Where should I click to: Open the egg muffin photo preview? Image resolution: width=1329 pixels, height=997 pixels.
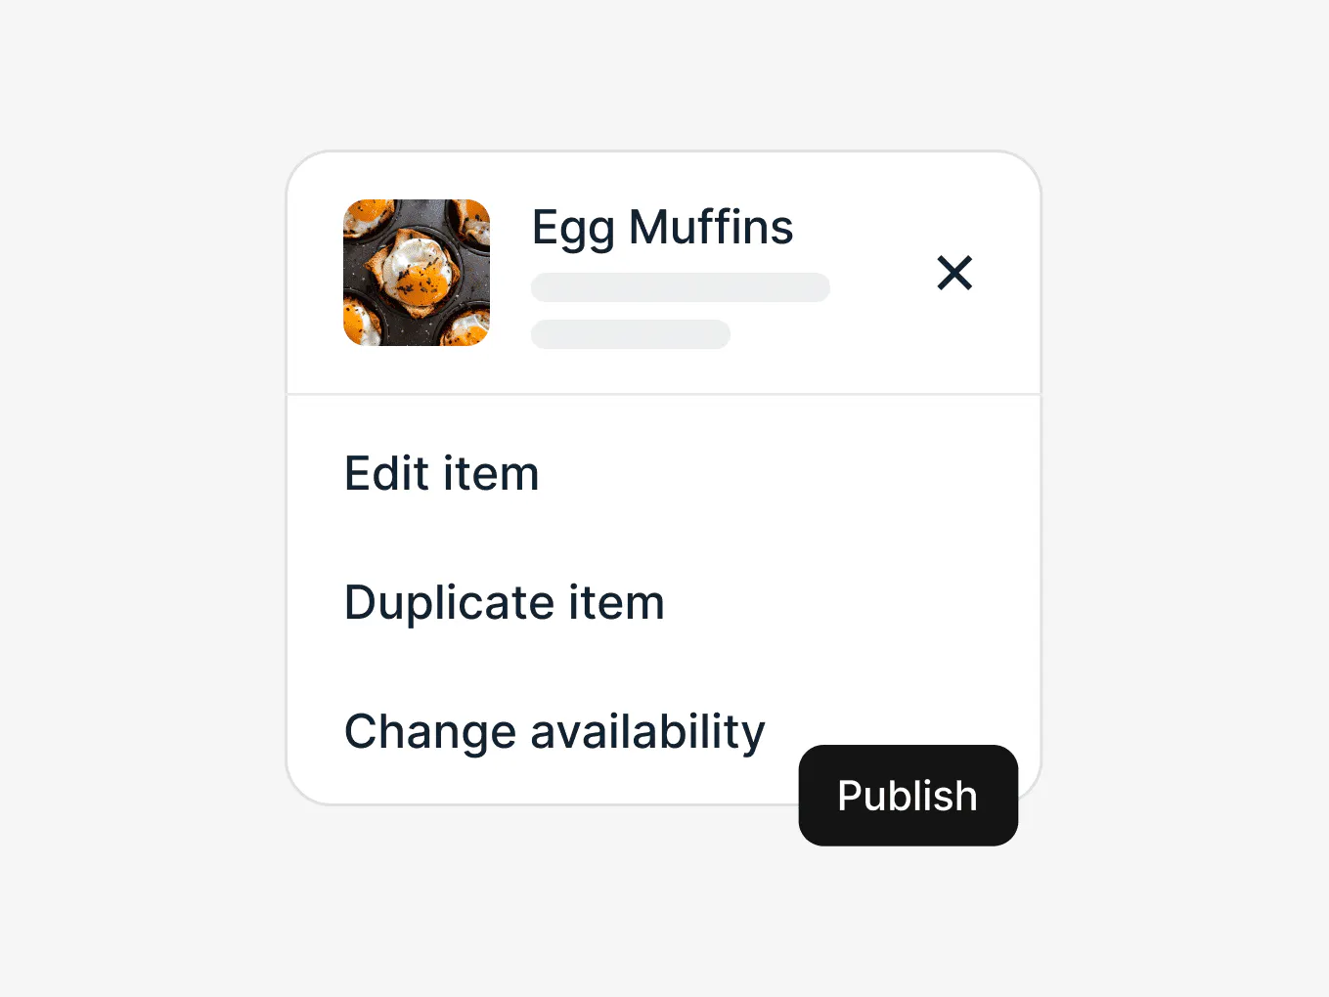(x=417, y=273)
